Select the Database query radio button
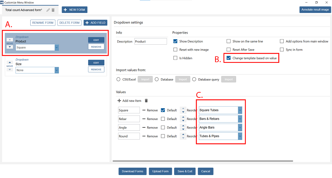 point(194,79)
